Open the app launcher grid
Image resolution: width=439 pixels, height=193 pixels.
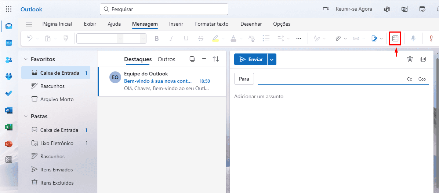pos(9,9)
